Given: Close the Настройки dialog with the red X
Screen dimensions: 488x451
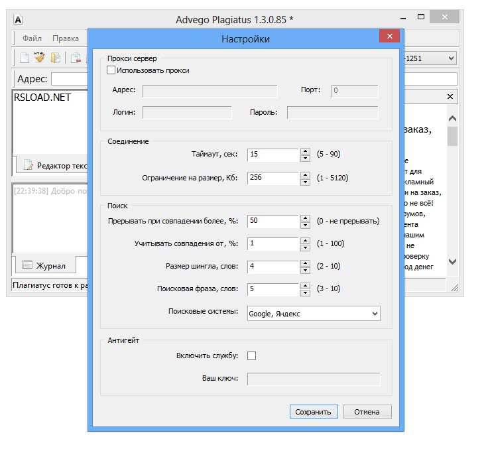Looking at the screenshot, I should (x=389, y=36).
